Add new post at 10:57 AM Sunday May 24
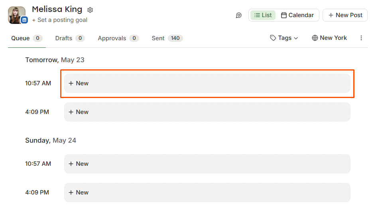This screenshot has width=376, height=214. coord(207,164)
